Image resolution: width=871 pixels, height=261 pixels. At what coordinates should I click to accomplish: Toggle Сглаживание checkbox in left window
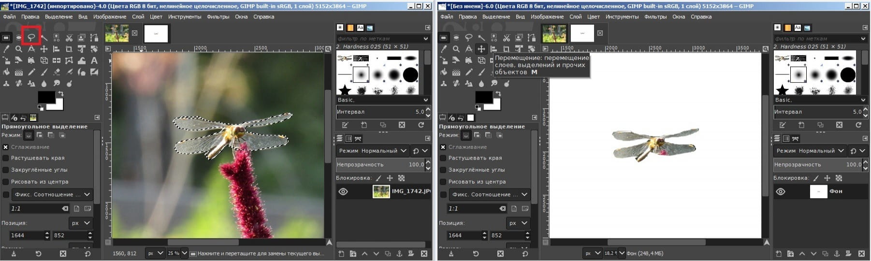point(6,147)
